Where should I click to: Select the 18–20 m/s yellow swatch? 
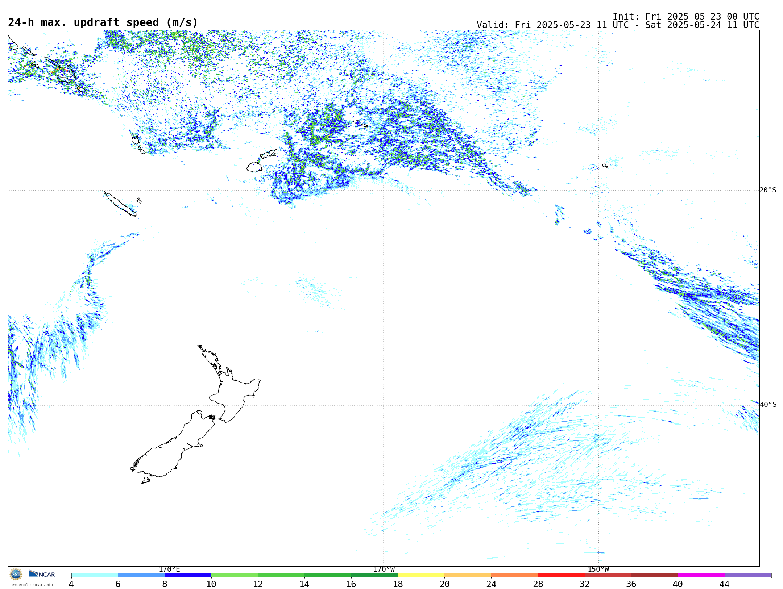(421, 575)
